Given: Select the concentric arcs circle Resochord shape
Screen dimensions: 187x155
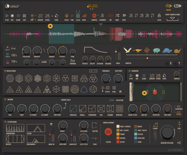Looking at the screenshot, I should (75, 89).
